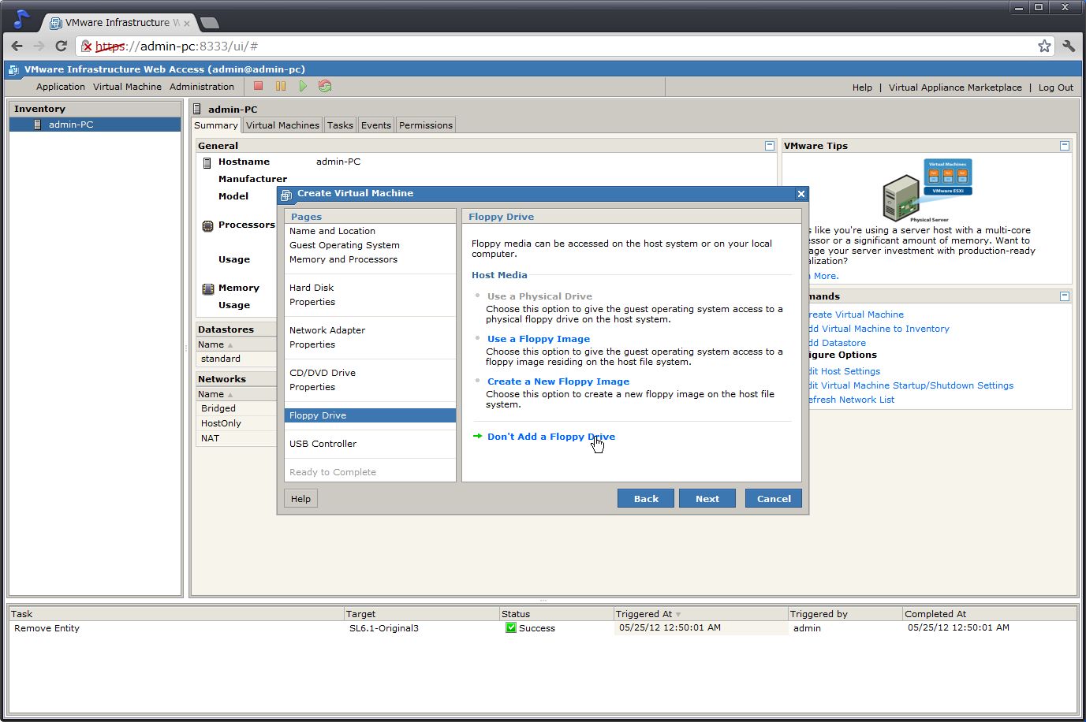Collapse the General panel

770,146
